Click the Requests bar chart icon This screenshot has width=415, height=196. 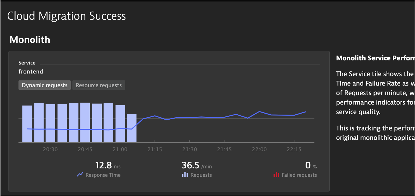(185, 175)
